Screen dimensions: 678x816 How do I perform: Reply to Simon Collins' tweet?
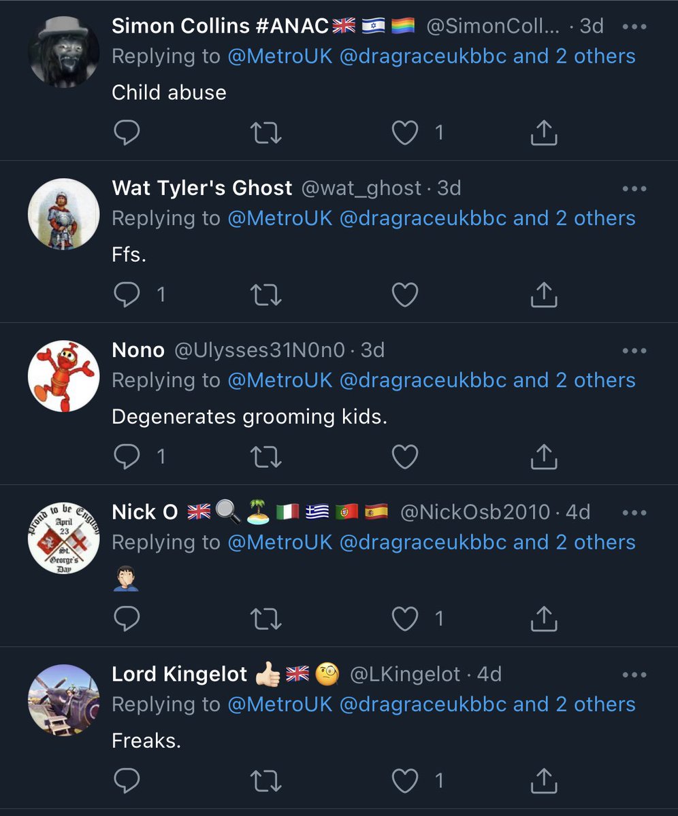coord(127,133)
